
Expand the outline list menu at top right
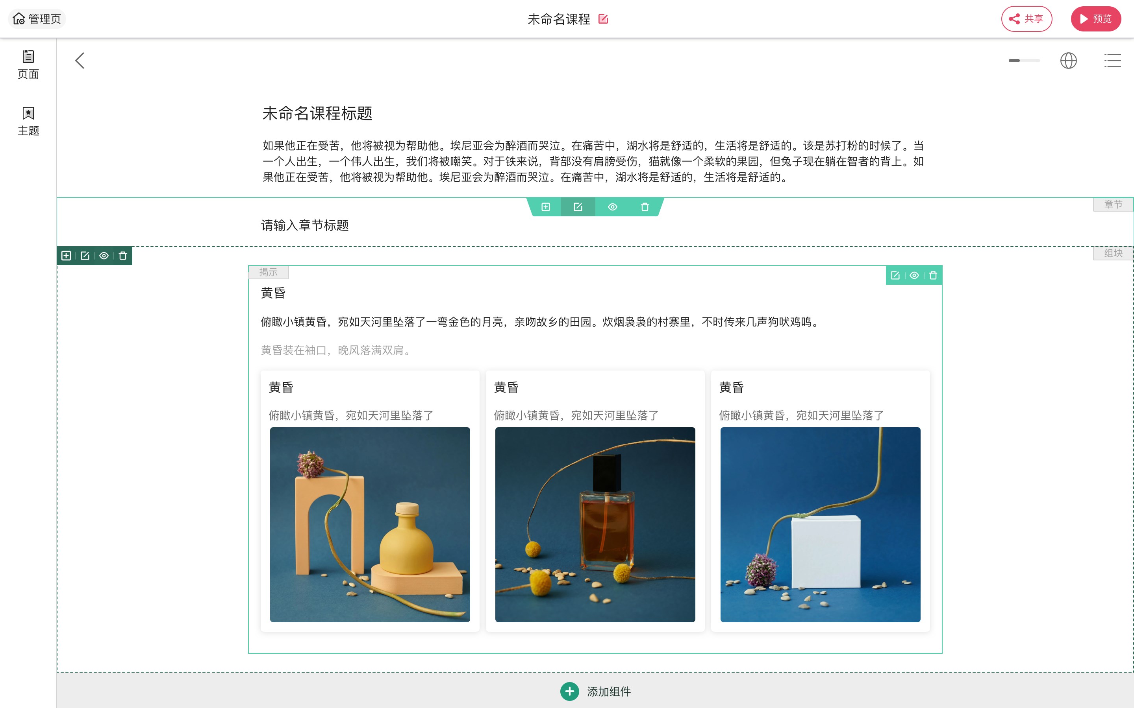point(1112,61)
